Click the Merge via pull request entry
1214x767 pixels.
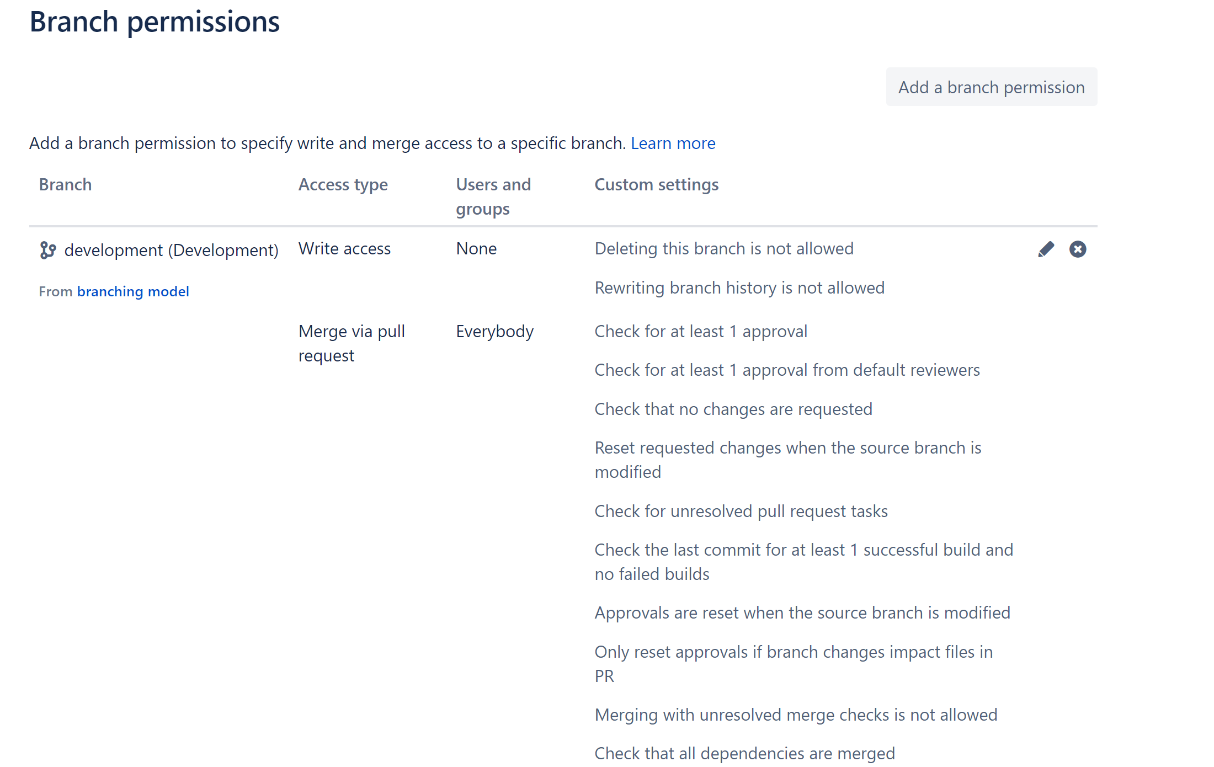pyautogui.click(x=352, y=343)
